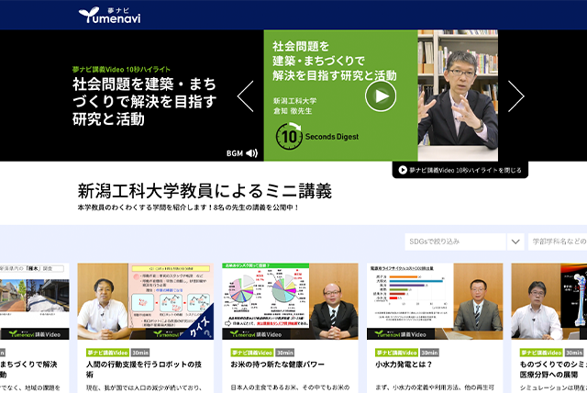Image resolution: width=587 pixels, height=393 pixels.
Task: Click the highlight headline 社会問題を建築・まちづくりで解決
Action: 145,101
